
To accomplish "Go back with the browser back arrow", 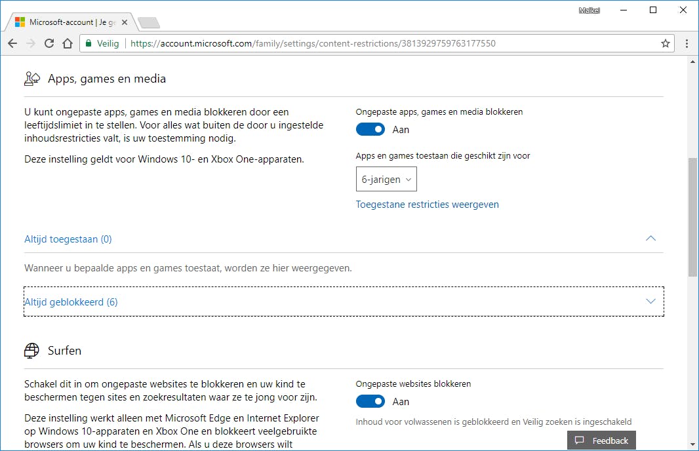I will (12, 43).
